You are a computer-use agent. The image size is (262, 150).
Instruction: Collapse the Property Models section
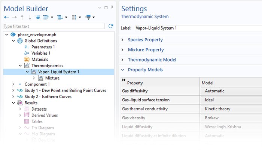[123, 70]
